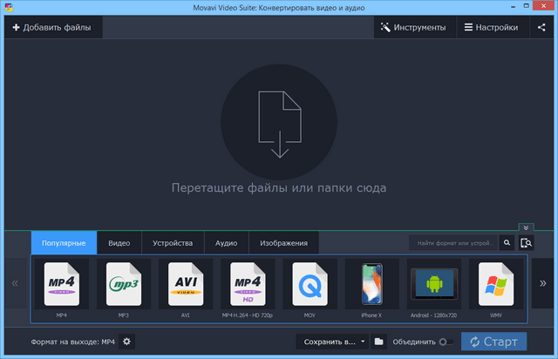This screenshot has height=359, width=558.
Task: Select the iPhone X device preset
Action: (371, 284)
